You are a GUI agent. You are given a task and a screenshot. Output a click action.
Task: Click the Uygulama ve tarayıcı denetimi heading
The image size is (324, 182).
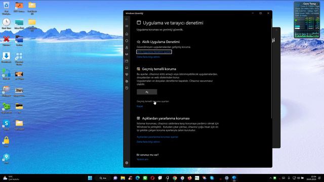[x=173, y=23]
